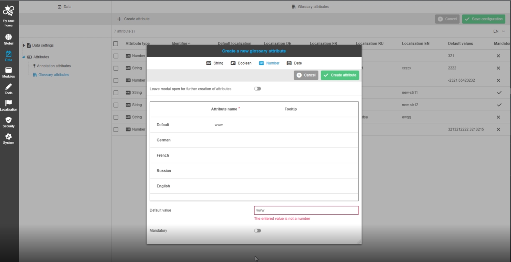
Task: Open the Data section in the sidebar
Action: pyautogui.click(x=9, y=56)
